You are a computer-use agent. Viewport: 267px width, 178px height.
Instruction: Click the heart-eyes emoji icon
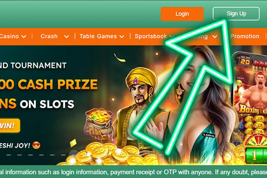point(36,146)
